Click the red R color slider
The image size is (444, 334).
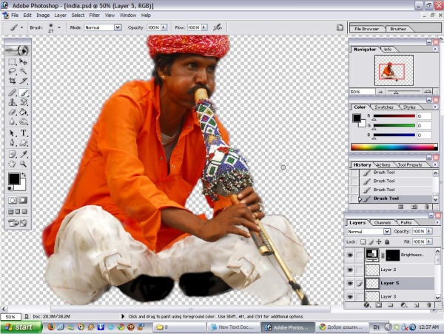click(394, 116)
